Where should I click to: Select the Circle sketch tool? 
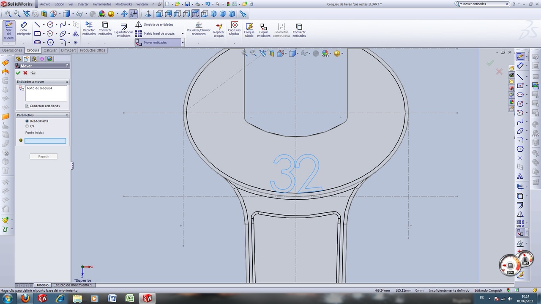(50, 24)
